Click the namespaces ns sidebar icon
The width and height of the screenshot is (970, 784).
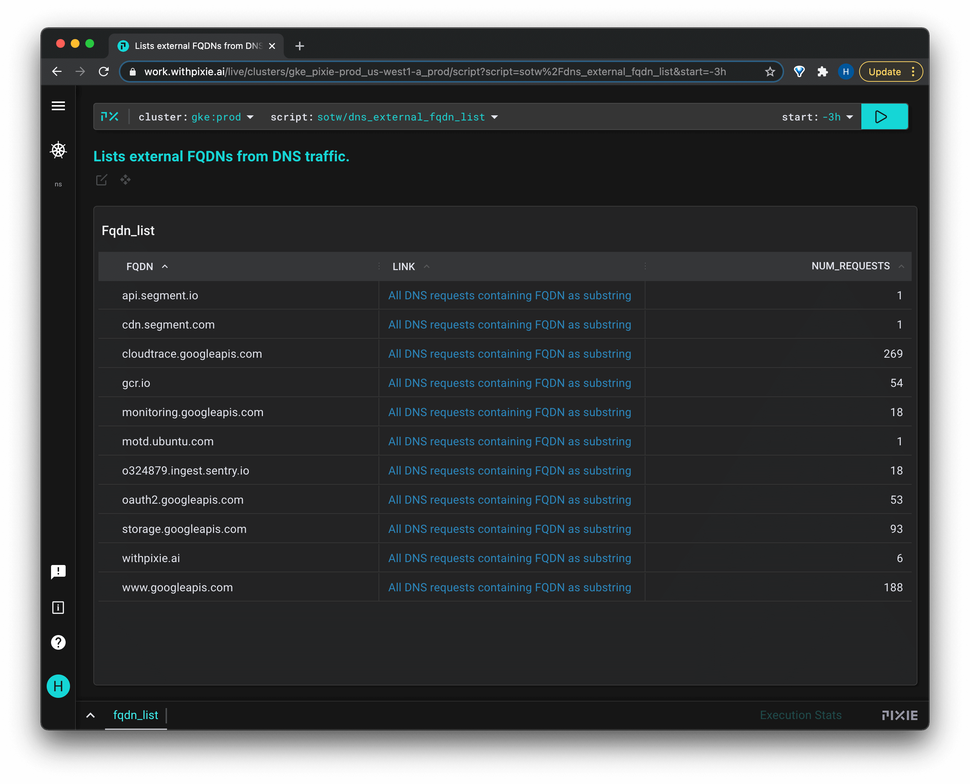pos(58,184)
